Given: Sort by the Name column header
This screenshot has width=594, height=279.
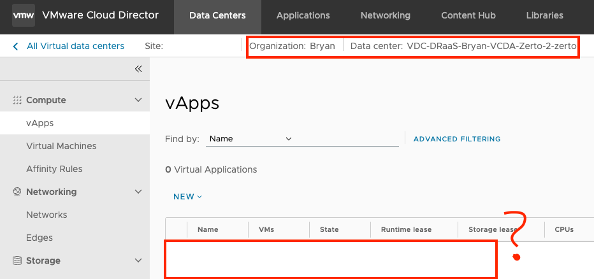Looking at the screenshot, I should click(208, 229).
